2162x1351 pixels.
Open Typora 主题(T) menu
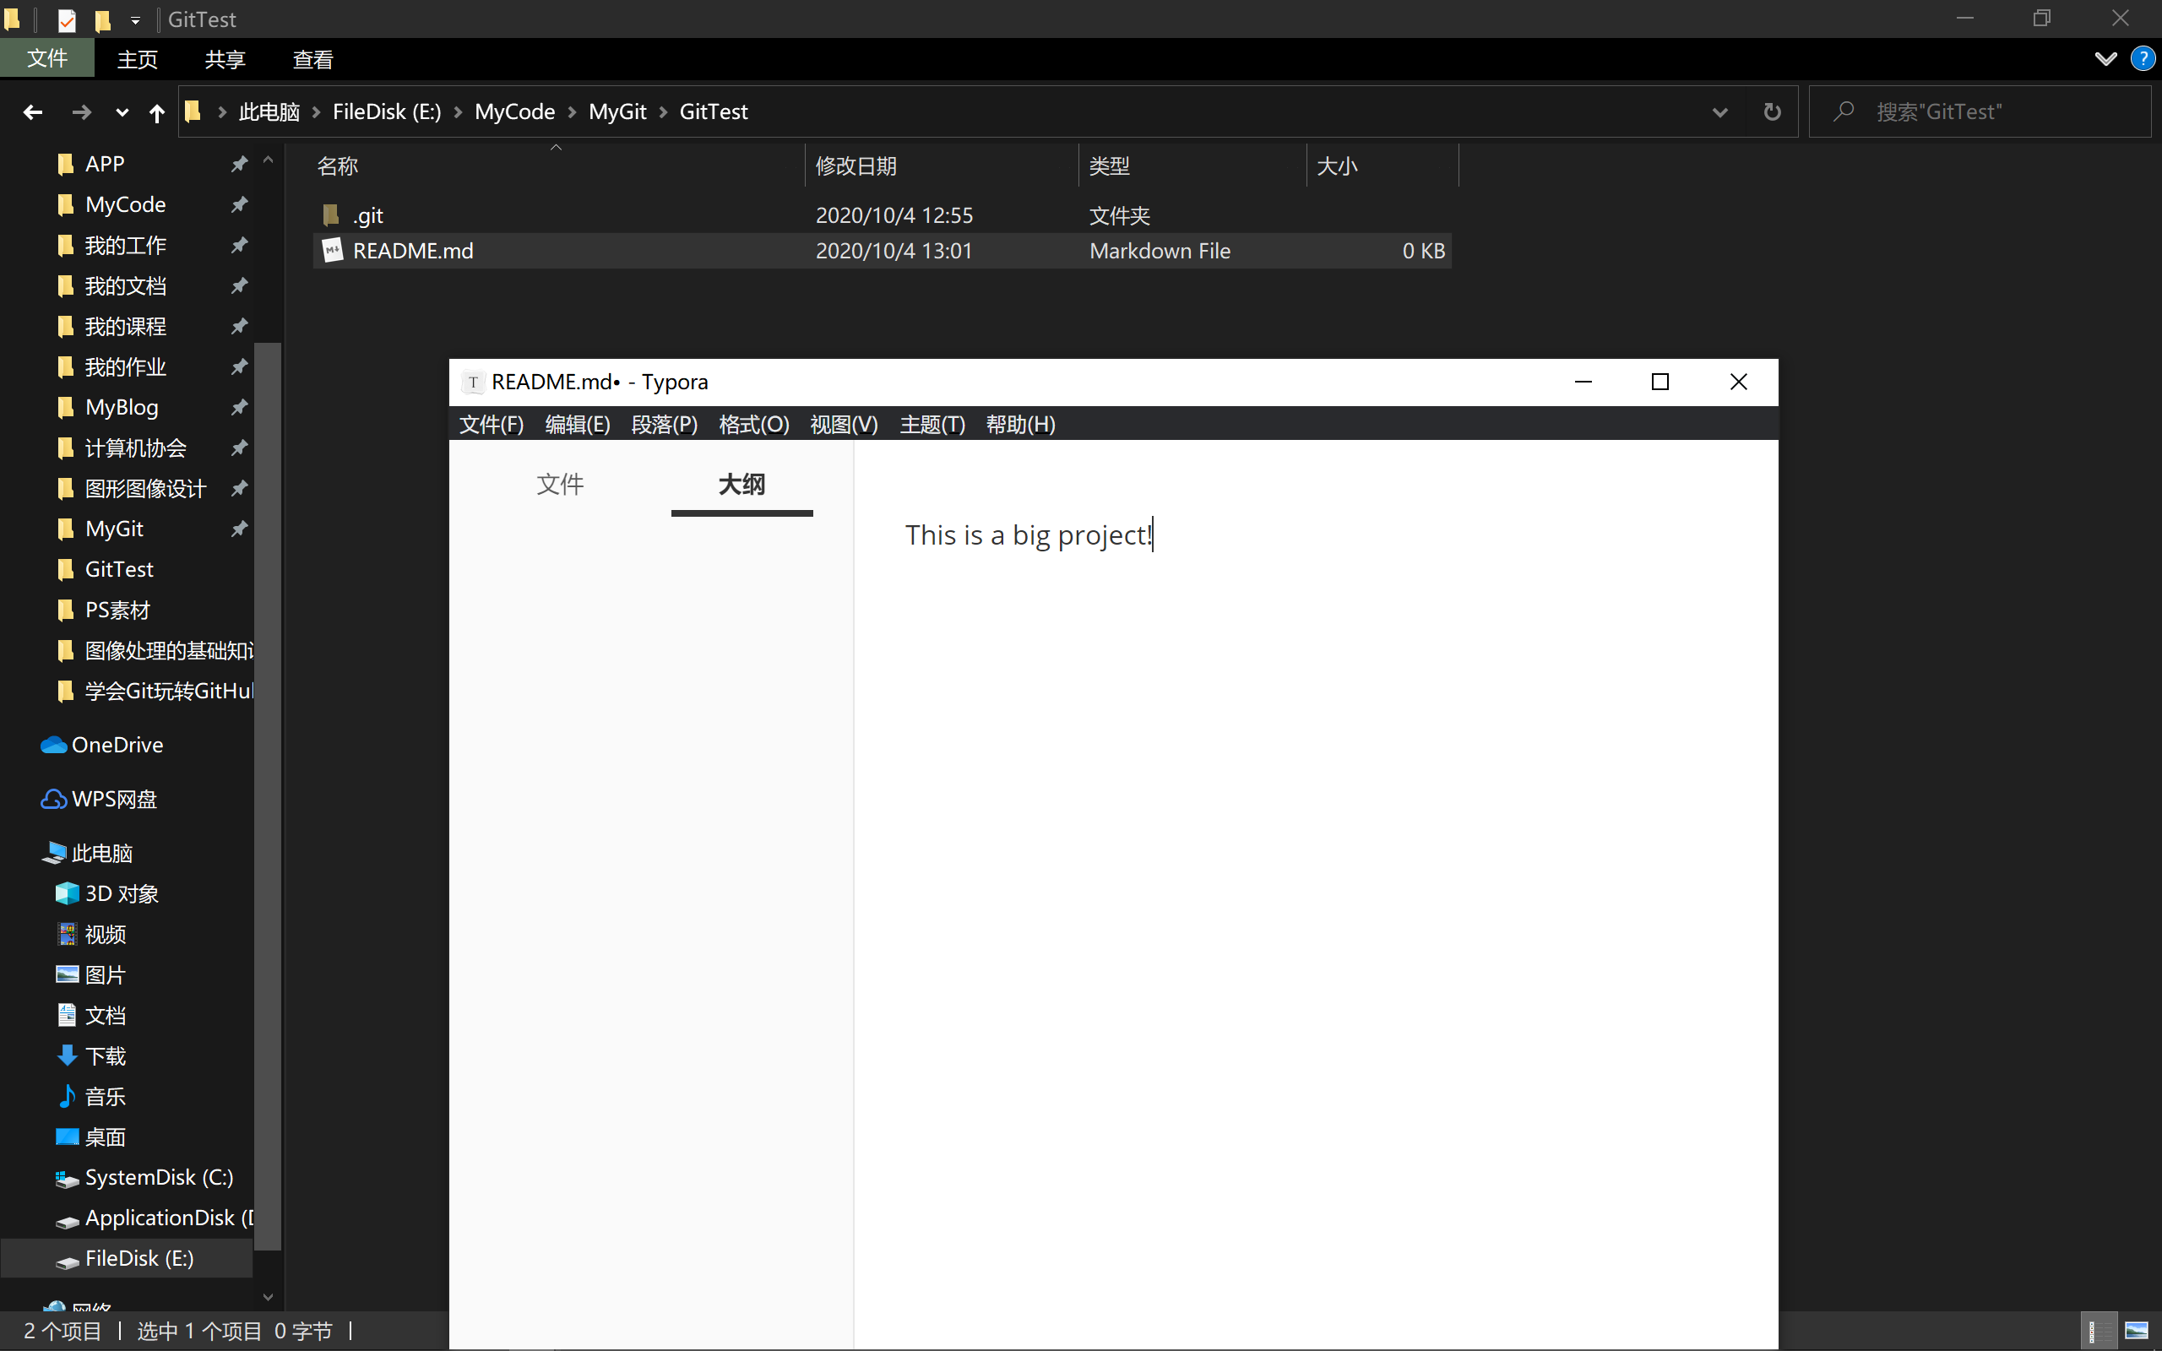point(932,425)
